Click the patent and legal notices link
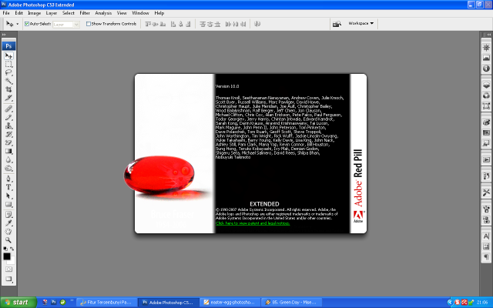Image resolution: width=493 pixels, height=308 pixels. [x=253, y=223]
